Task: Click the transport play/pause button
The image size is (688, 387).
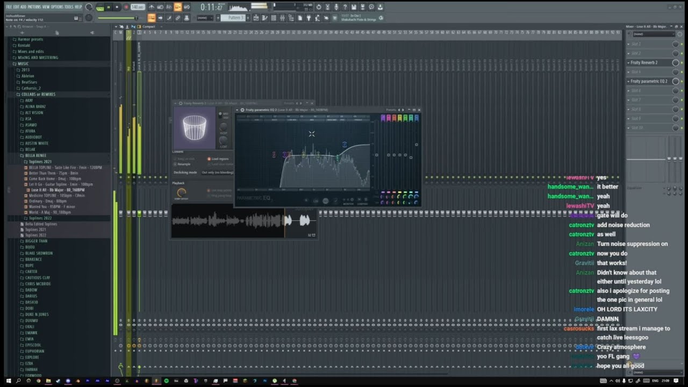Action: click(109, 7)
